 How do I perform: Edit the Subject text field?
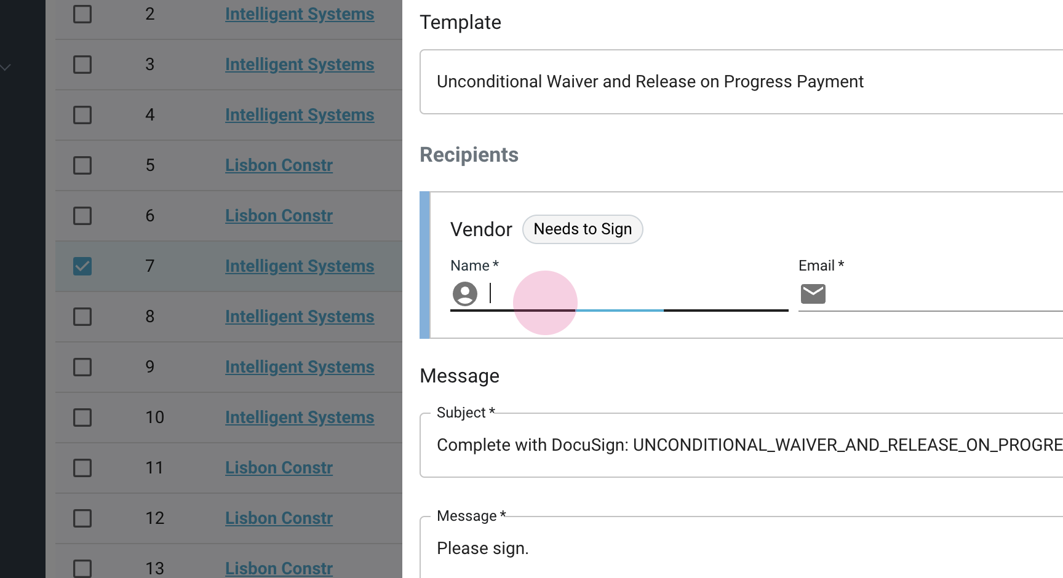[x=738, y=445]
